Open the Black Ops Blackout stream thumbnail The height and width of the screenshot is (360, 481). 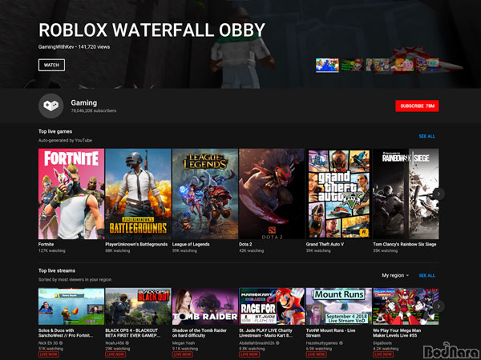(x=138, y=306)
